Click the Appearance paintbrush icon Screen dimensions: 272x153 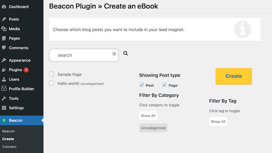click(4, 60)
